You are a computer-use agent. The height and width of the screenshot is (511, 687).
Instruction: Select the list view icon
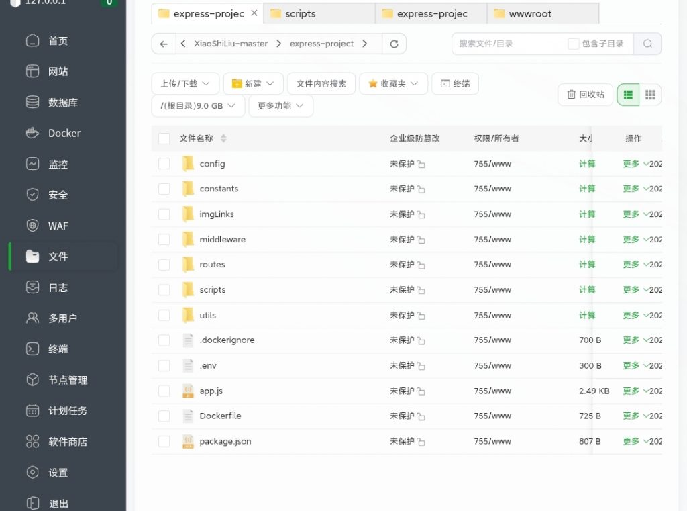tap(628, 95)
